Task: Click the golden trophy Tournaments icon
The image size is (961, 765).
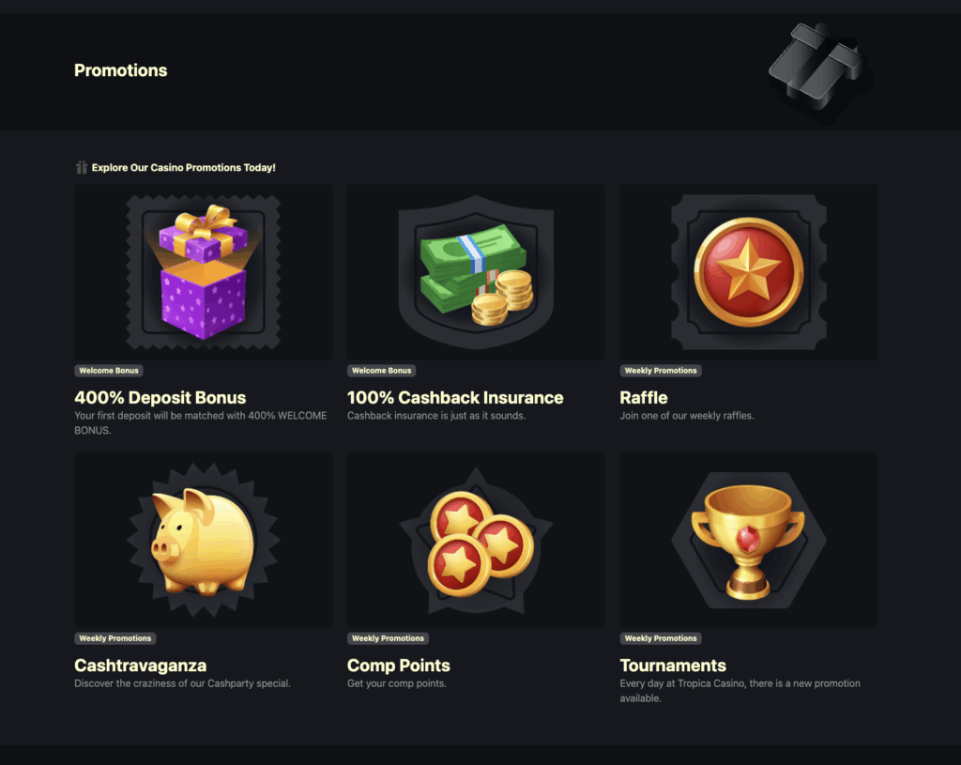Action: [748, 540]
